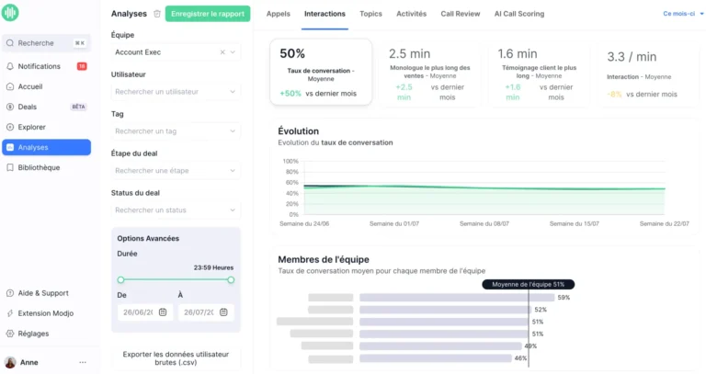Switch to the Appels tab

click(x=279, y=14)
